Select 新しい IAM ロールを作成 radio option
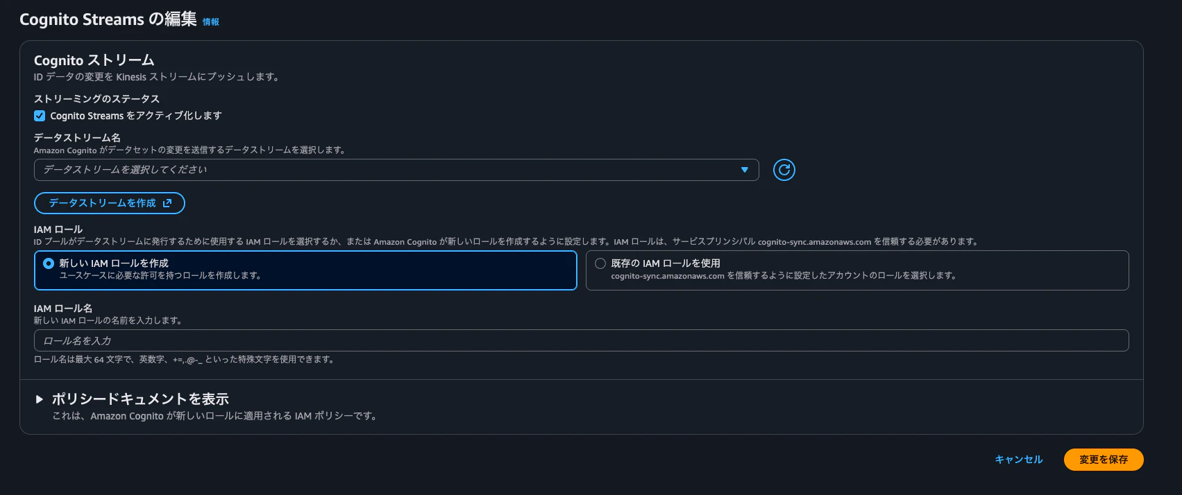Viewport: 1182px width, 495px height. coord(49,263)
